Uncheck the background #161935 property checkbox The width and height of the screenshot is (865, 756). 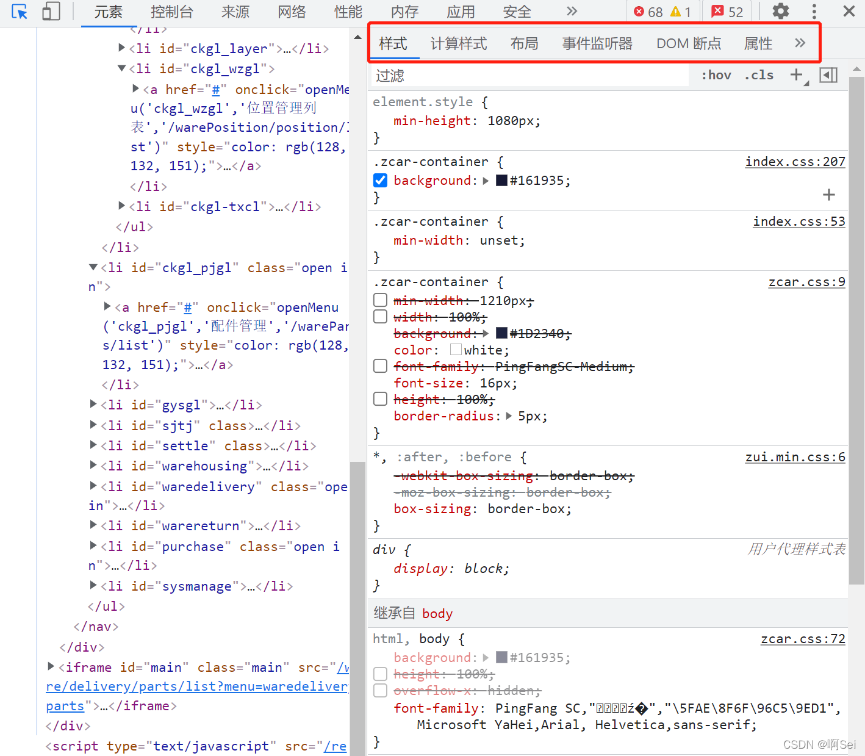(x=380, y=181)
